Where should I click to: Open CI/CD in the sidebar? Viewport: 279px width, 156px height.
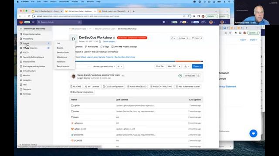pyautogui.click(x=26, y=52)
